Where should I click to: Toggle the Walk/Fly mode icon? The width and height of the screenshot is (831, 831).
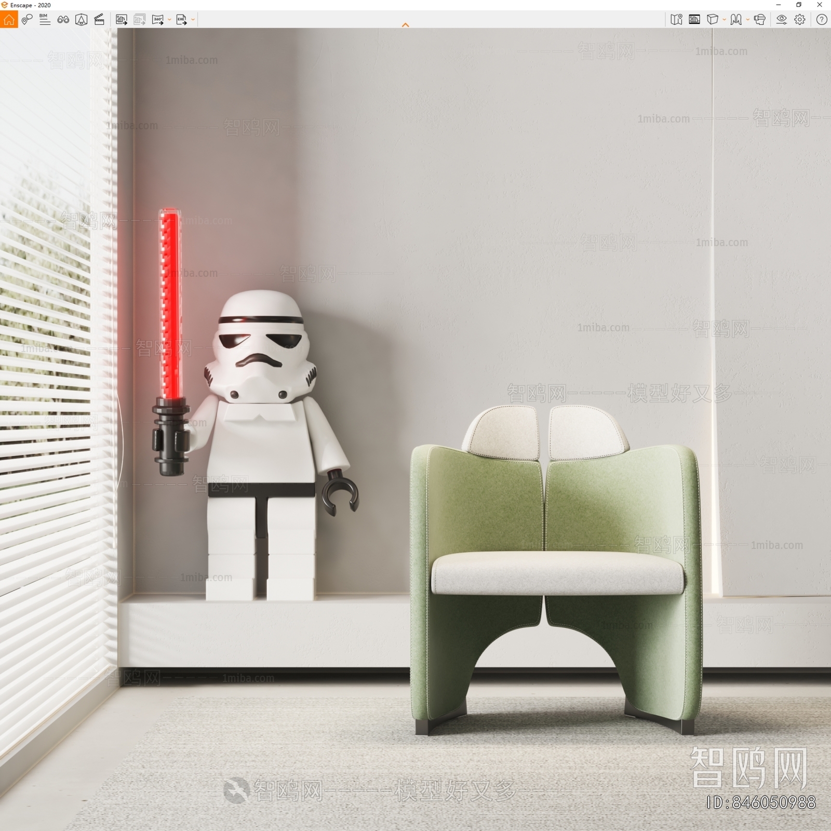point(736,20)
